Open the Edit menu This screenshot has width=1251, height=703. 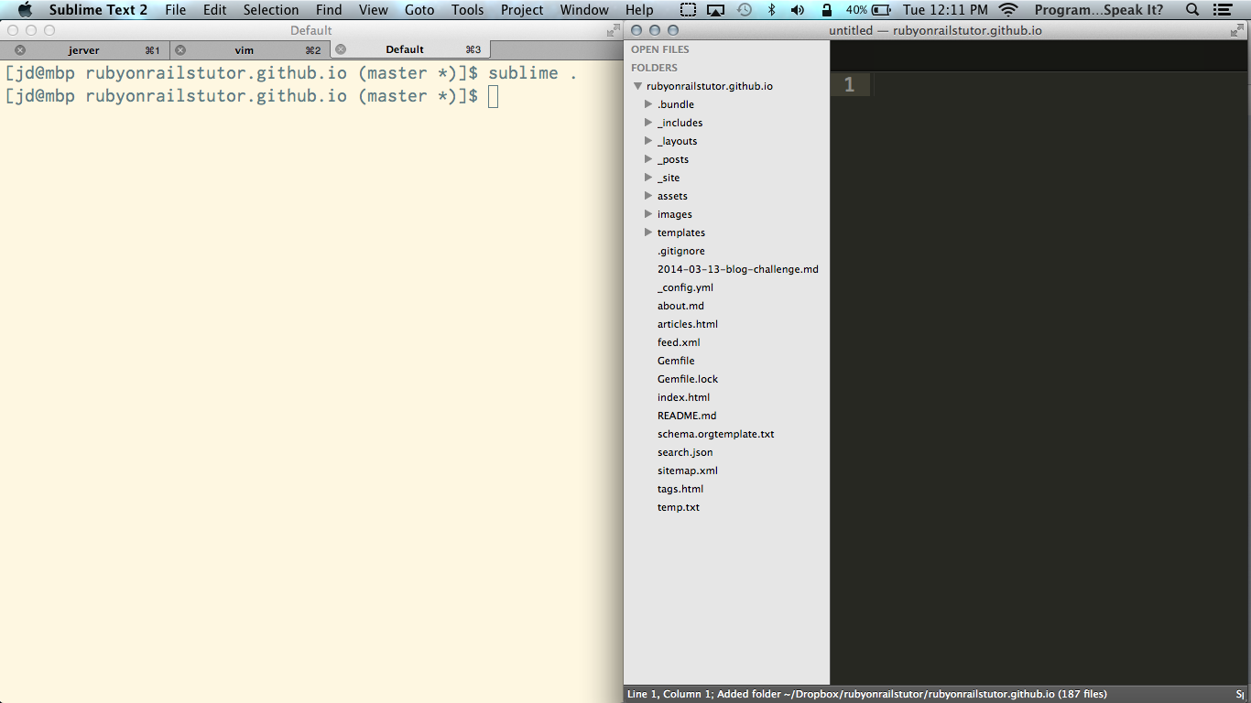(214, 10)
